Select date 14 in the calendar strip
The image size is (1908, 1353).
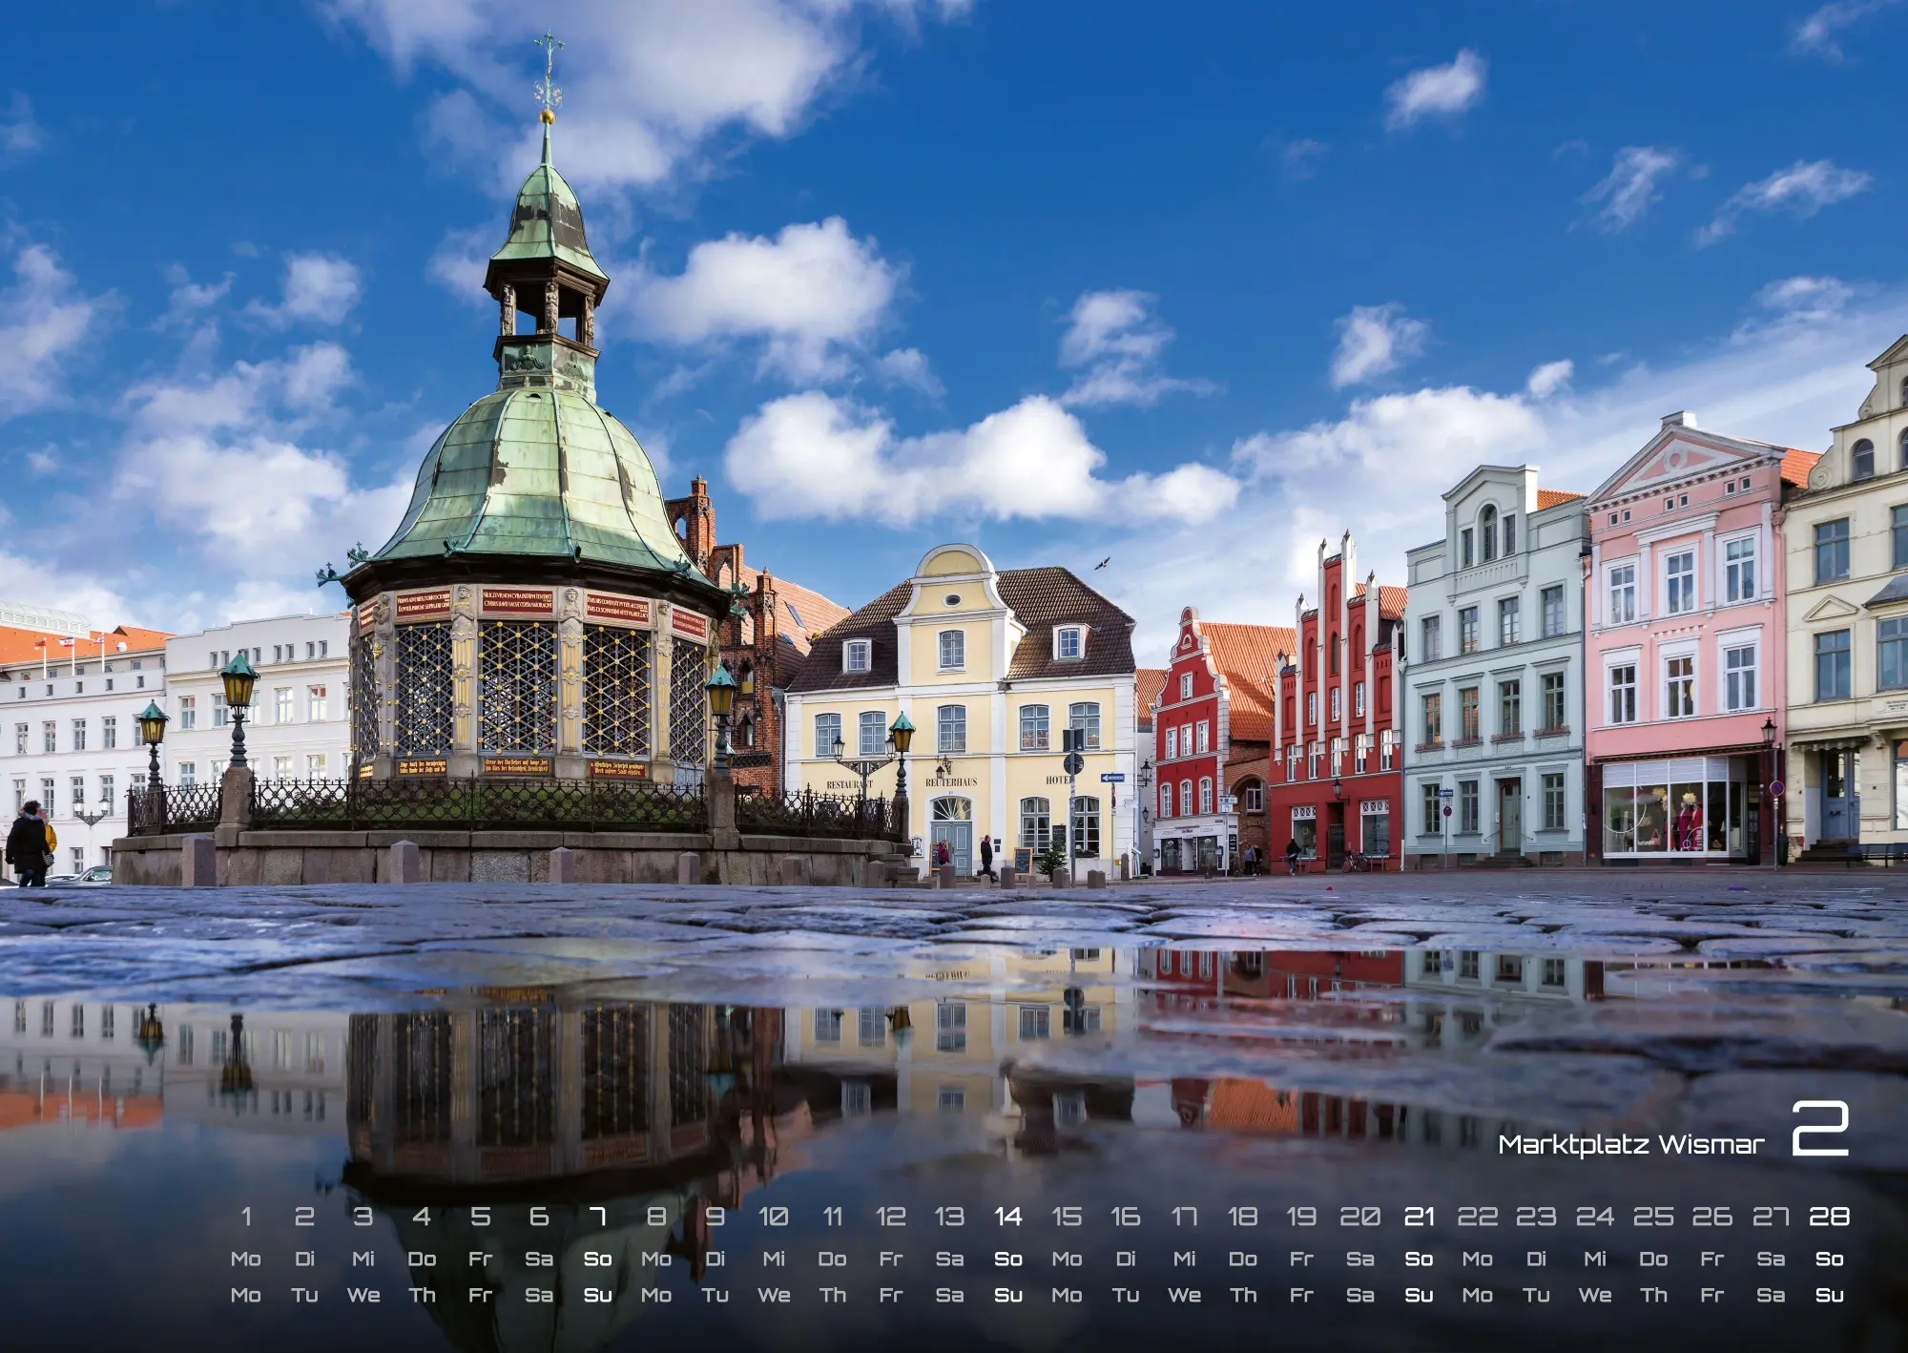pos(1008,1217)
